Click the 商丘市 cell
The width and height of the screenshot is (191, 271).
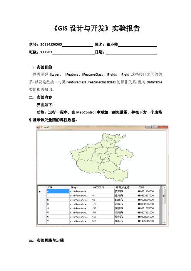coord(126,221)
